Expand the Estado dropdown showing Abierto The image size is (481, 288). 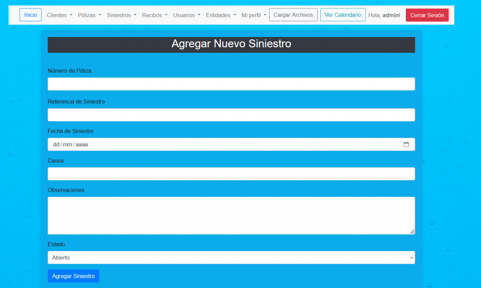[x=231, y=258]
